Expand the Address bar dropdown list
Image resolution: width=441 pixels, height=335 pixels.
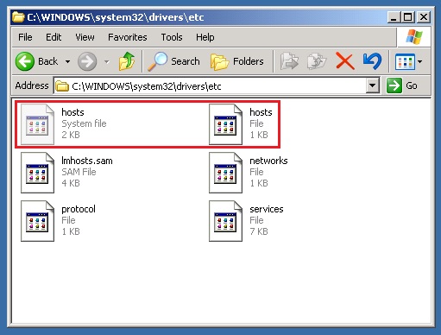pyautogui.click(x=372, y=85)
